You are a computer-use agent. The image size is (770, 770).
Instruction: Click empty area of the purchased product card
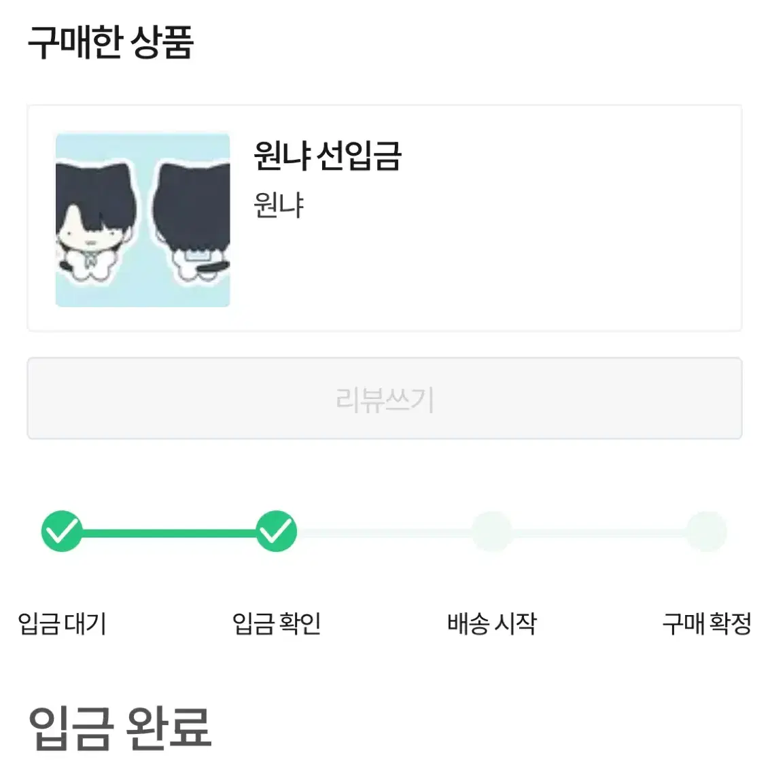[540, 256]
